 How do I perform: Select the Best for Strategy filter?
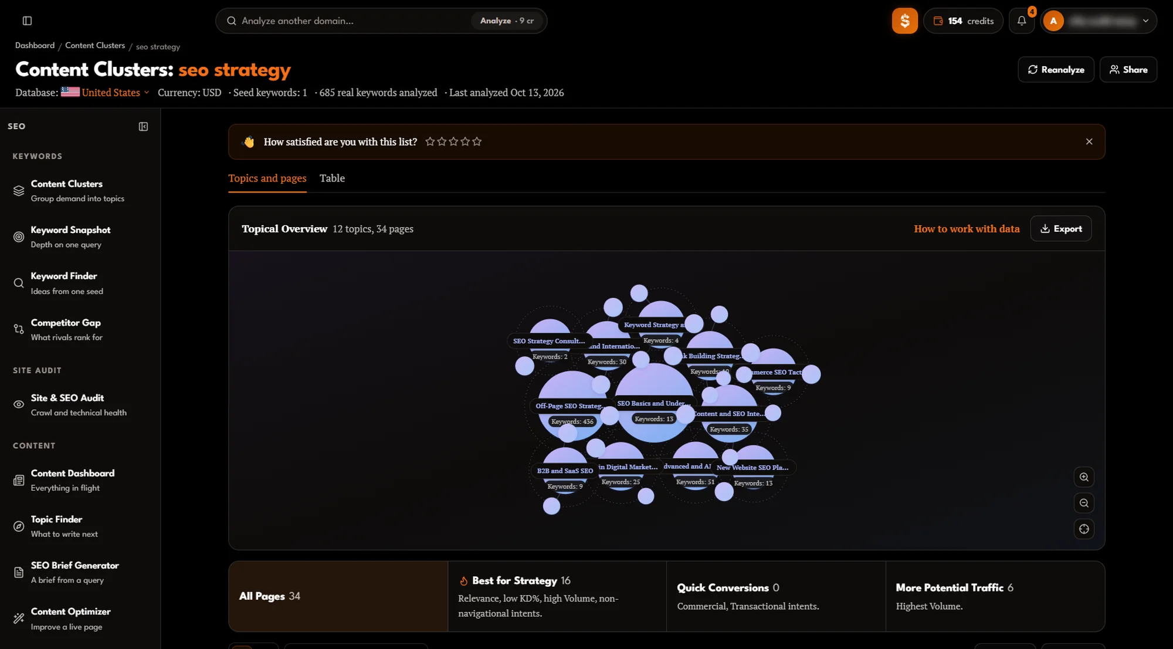pyautogui.click(x=557, y=597)
